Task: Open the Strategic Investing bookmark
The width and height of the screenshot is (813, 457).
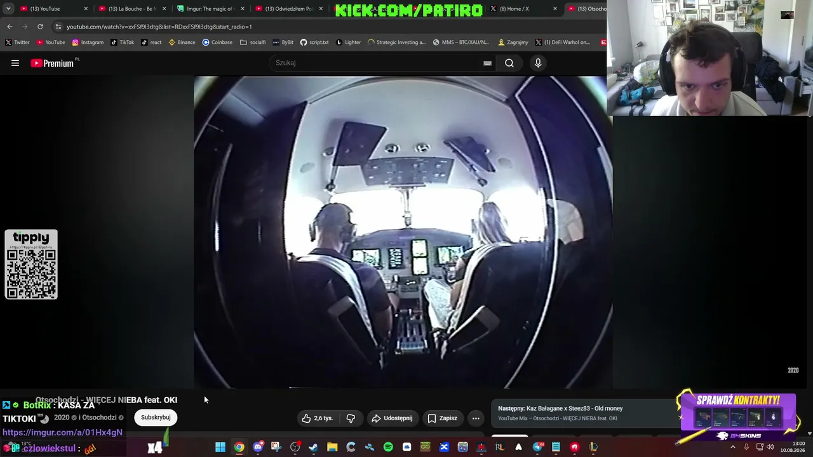Action: (397, 43)
